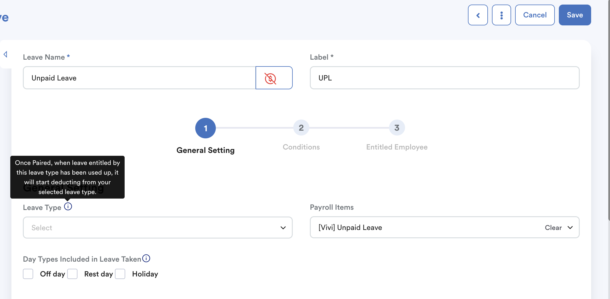Screen dimensions: 610x299
Task: Edit the Leave Name field 'Unpaid Leave'
Action: click(139, 78)
